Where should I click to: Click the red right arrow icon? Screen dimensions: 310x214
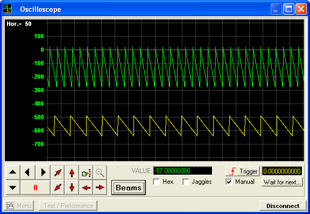tap(100, 188)
